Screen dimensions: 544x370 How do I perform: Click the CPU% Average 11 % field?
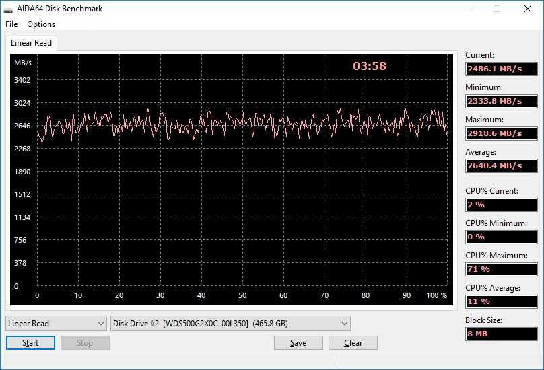[501, 301]
